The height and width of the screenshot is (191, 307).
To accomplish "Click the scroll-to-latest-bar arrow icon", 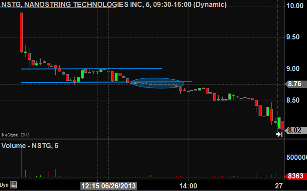I will 279,134.
